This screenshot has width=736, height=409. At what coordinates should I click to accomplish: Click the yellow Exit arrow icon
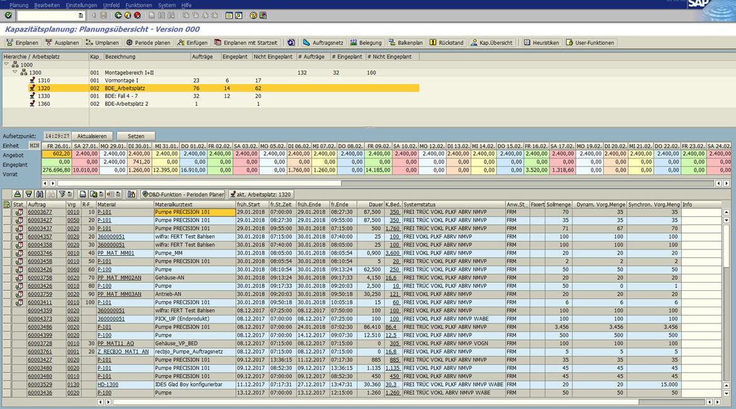[x=128, y=16]
